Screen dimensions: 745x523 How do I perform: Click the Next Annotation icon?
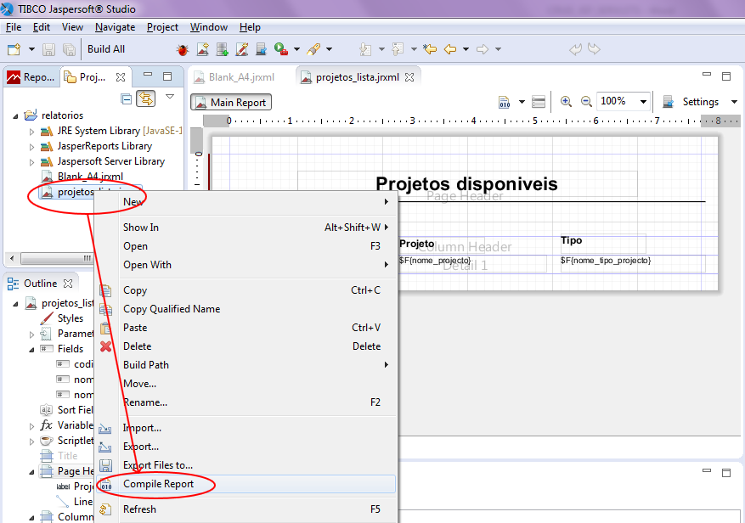[x=365, y=49]
